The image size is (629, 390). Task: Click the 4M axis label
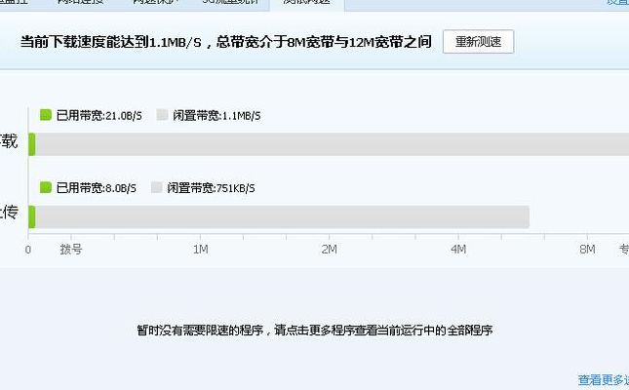458,250
